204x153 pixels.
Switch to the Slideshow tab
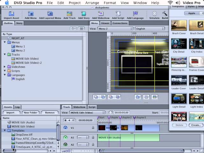79,107
